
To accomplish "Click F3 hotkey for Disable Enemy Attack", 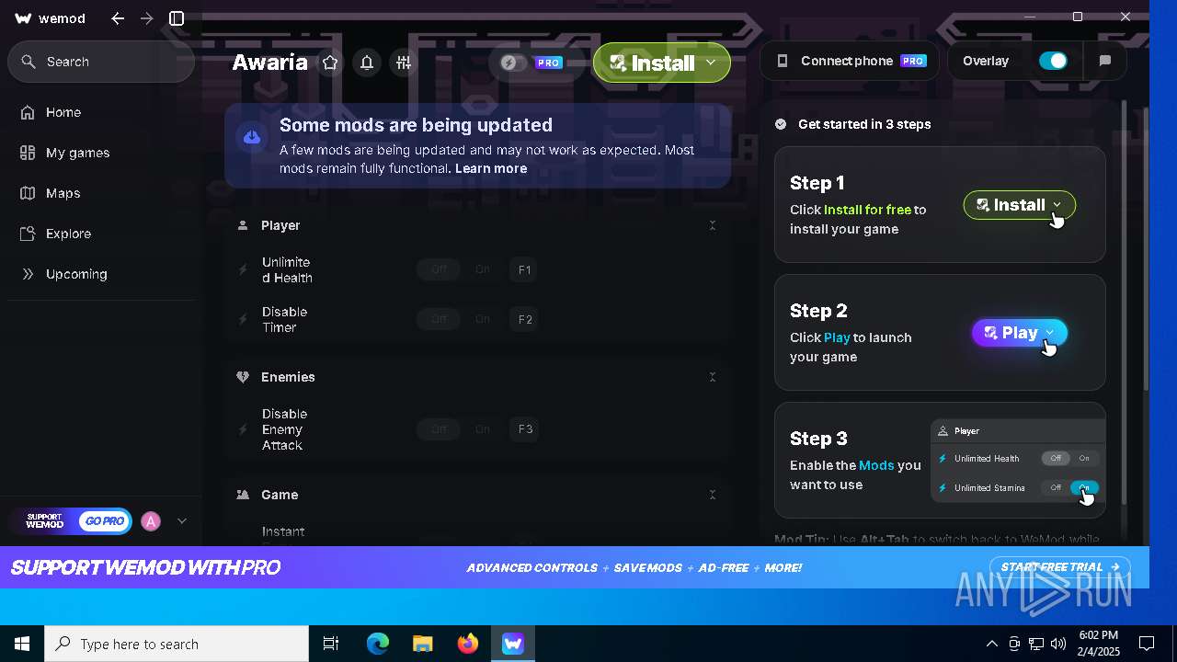I will coord(525,428).
